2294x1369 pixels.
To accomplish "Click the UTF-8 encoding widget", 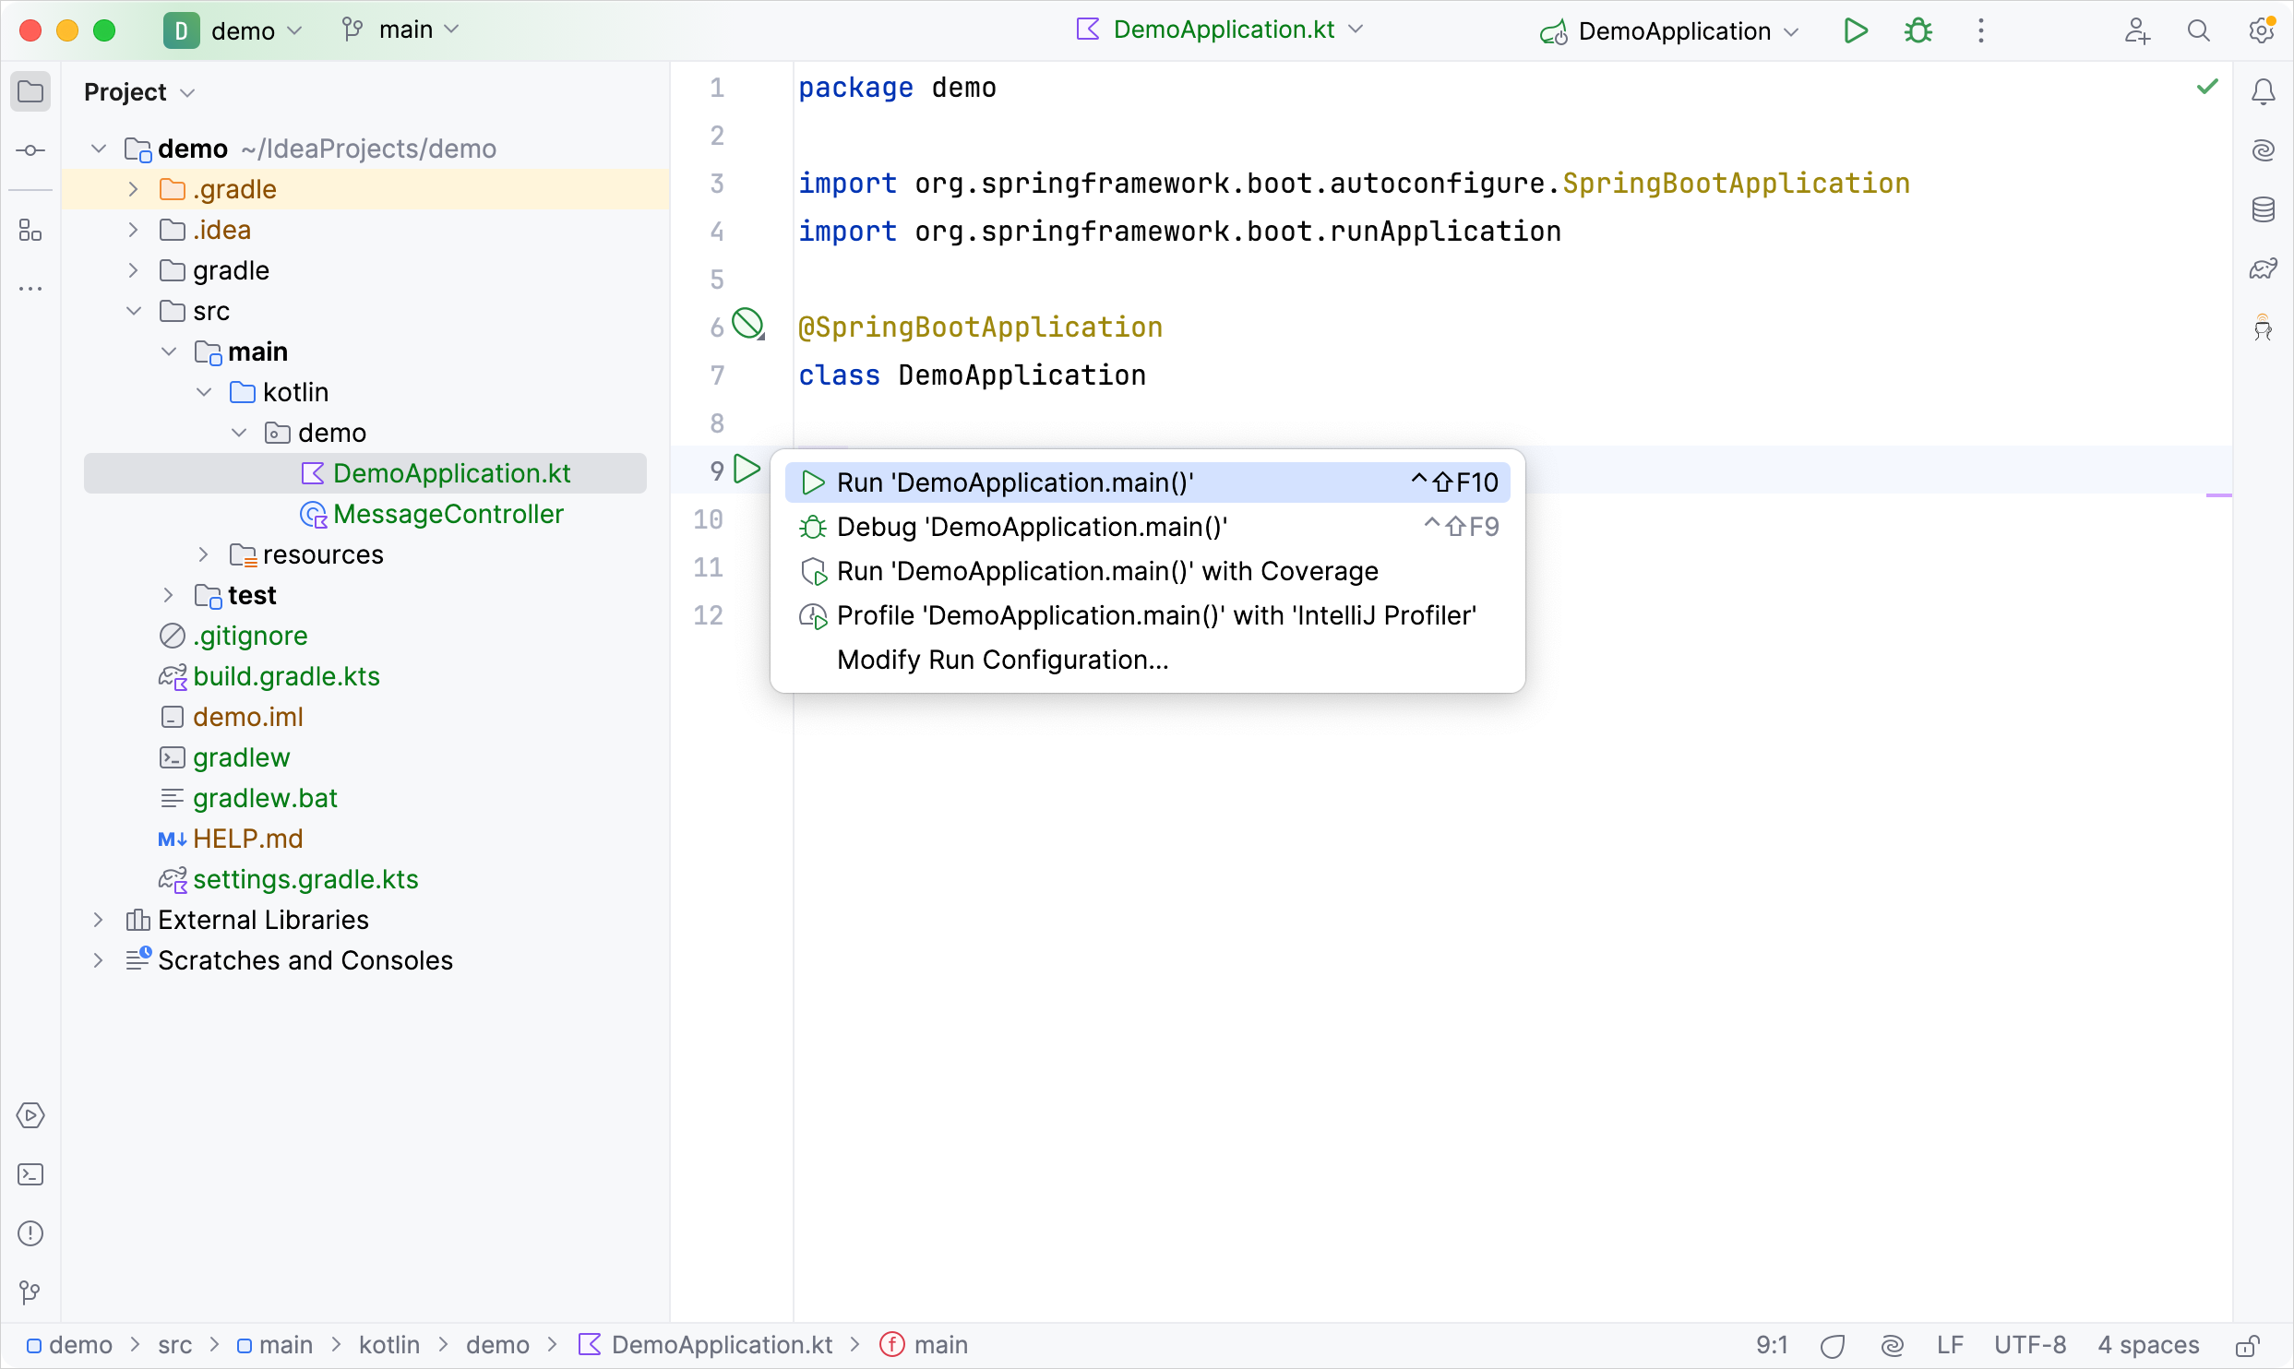I will coord(2031,1346).
